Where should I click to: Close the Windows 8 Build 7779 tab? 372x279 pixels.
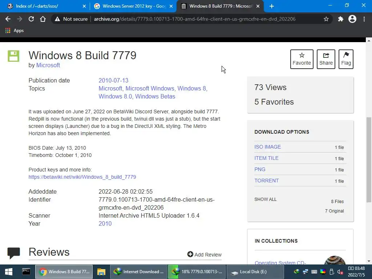(x=258, y=6)
